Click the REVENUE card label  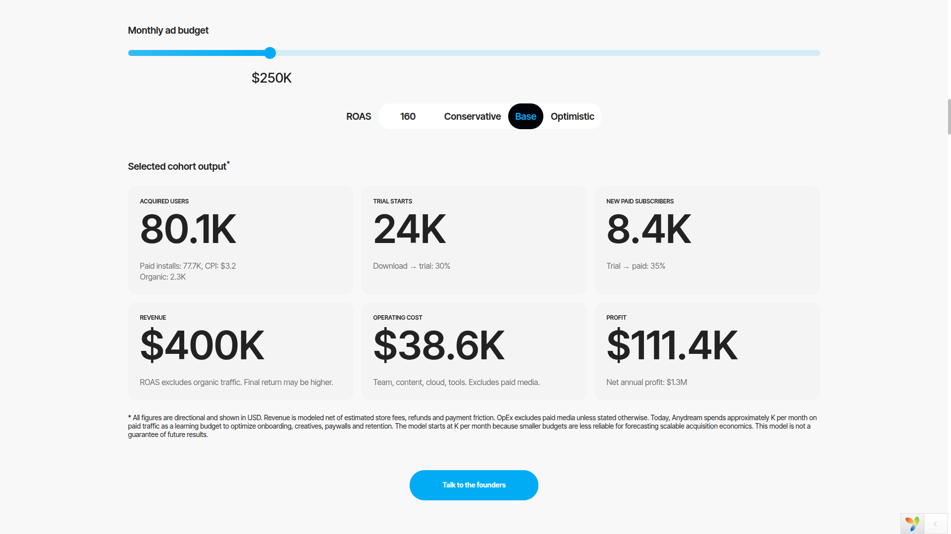coord(153,318)
